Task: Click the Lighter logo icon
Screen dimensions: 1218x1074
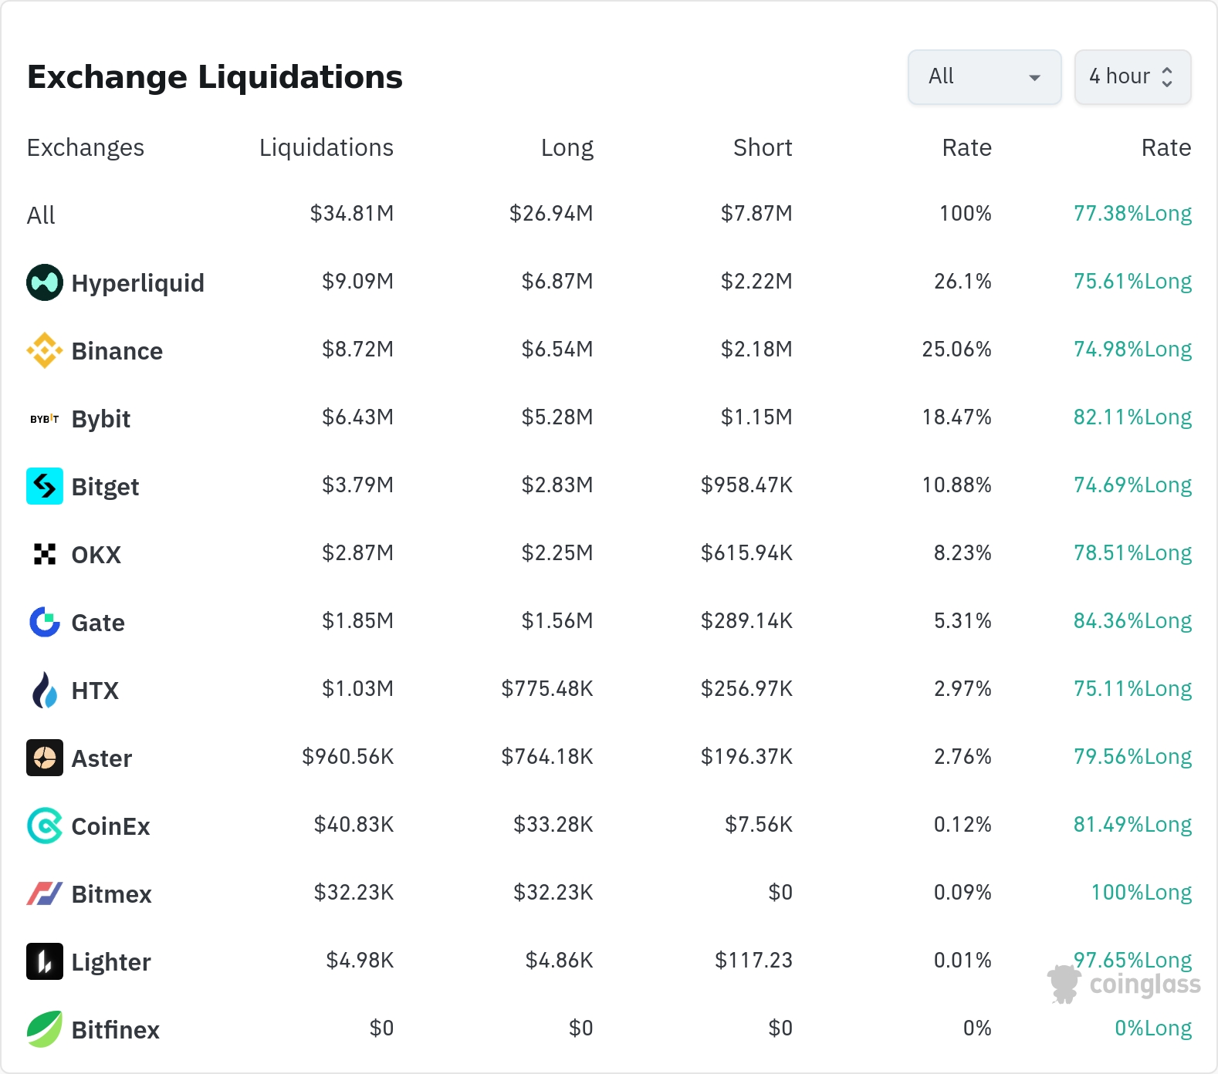Action: pos(45,961)
